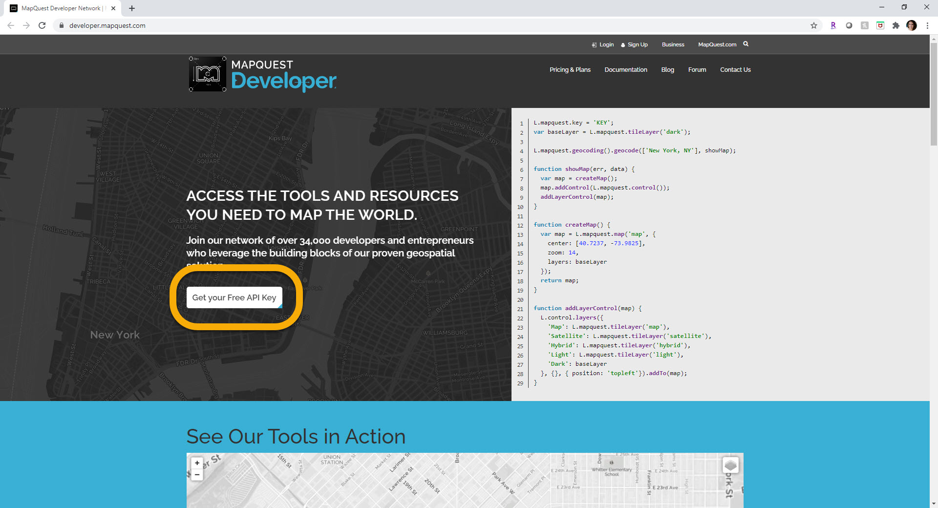
Task: Open the Blog menu item
Action: [x=668, y=70]
